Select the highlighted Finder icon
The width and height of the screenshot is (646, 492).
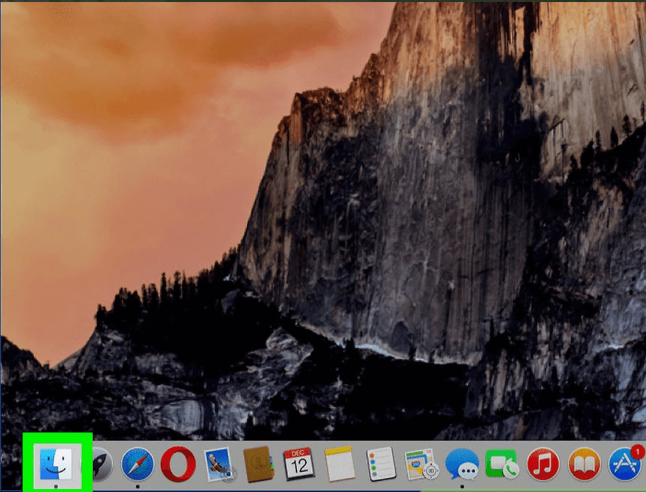[x=57, y=465]
